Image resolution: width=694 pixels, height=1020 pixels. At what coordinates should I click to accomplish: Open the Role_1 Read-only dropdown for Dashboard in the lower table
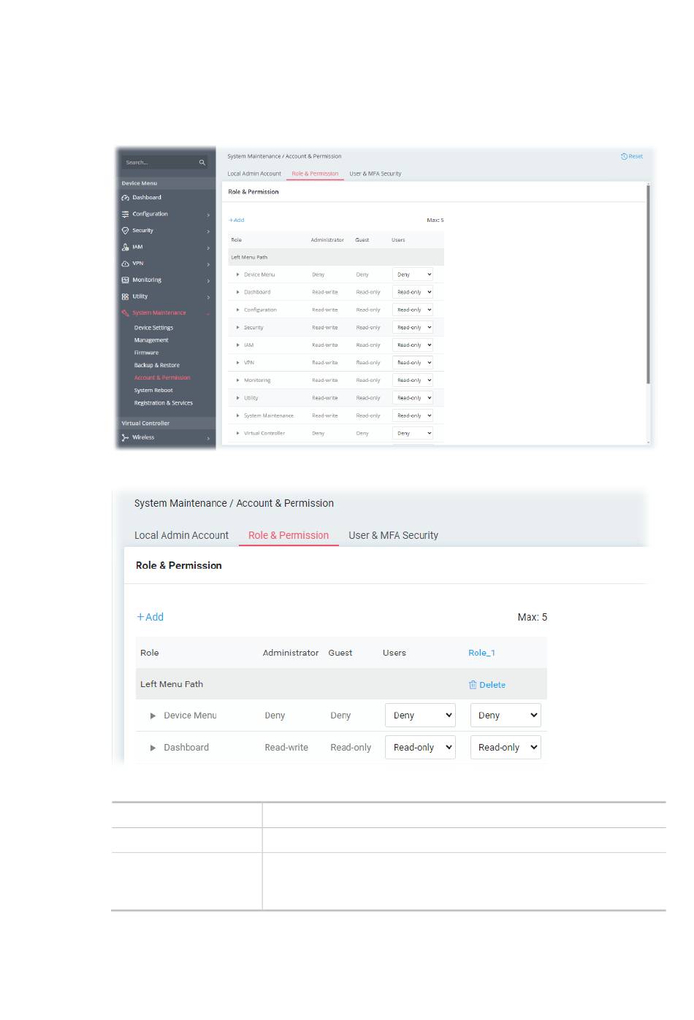[506, 748]
